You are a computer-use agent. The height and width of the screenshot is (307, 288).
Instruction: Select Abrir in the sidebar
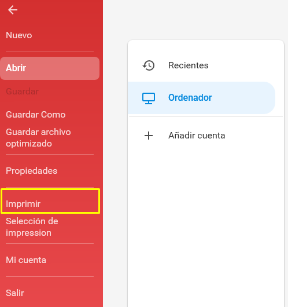click(16, 68)
